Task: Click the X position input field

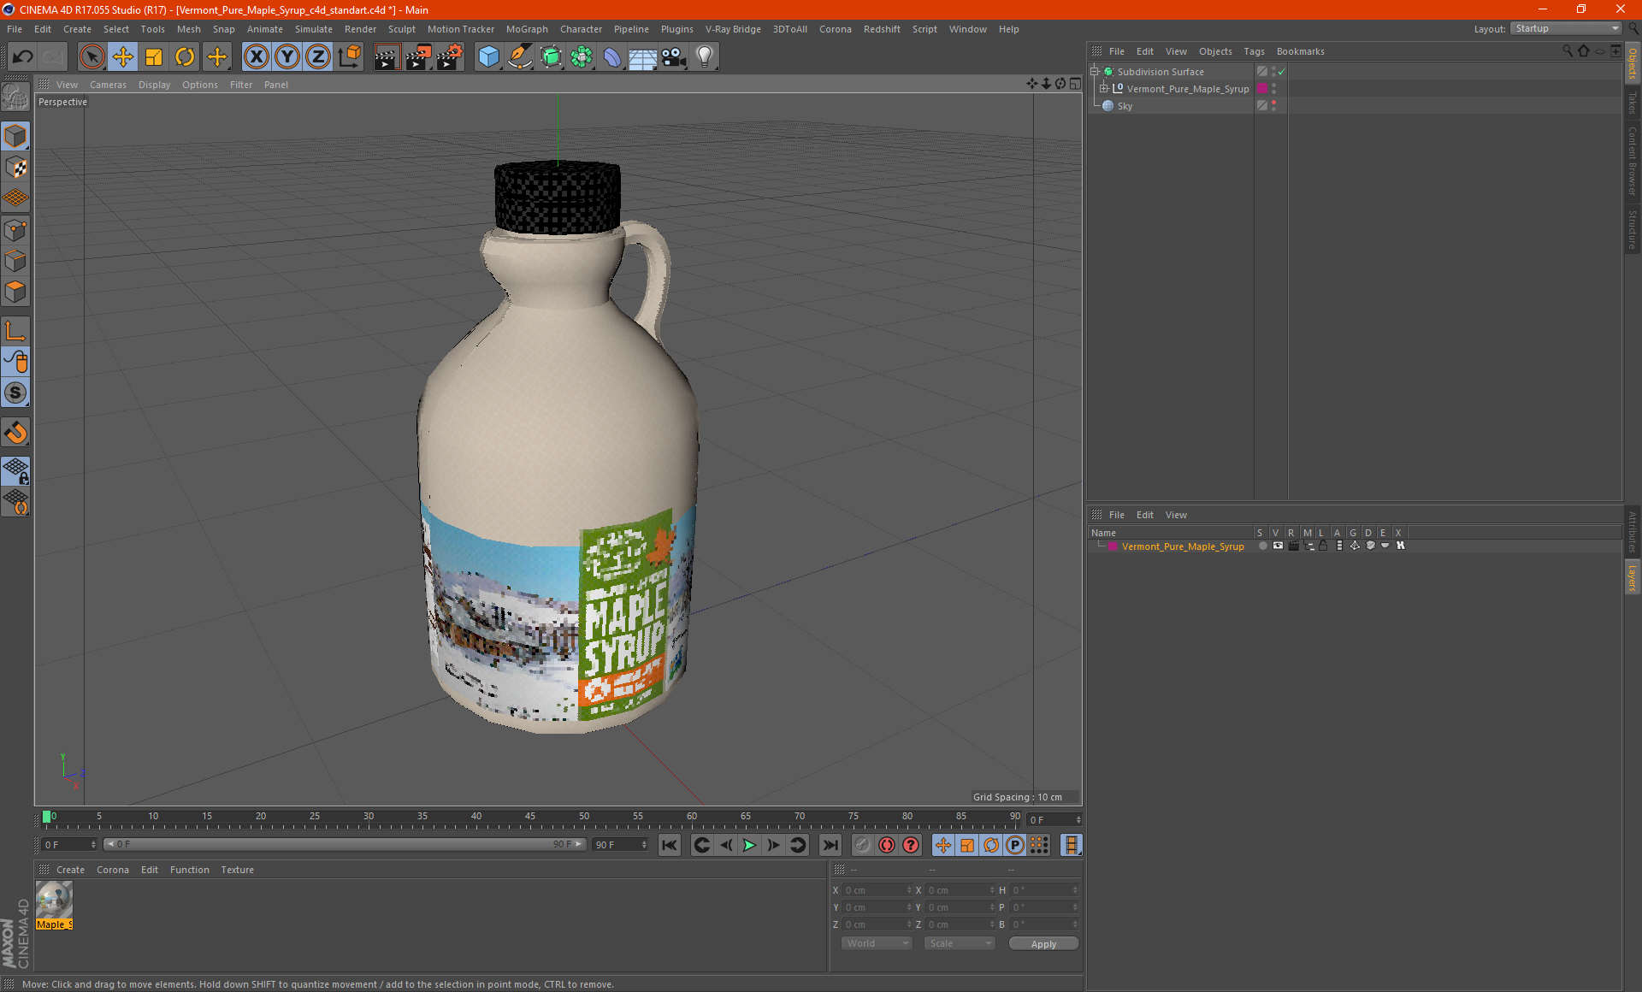Action: 877,890
